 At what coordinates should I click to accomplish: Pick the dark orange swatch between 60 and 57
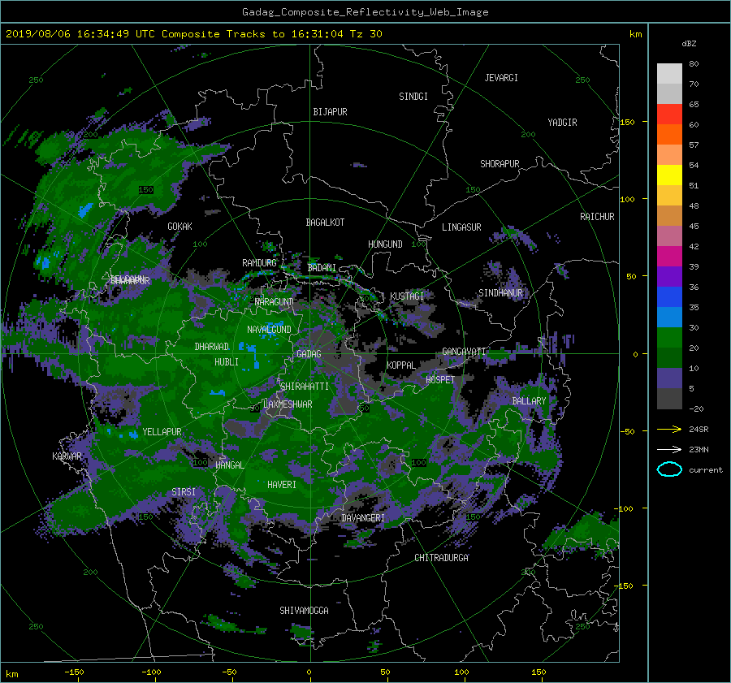tap(669, 135)
